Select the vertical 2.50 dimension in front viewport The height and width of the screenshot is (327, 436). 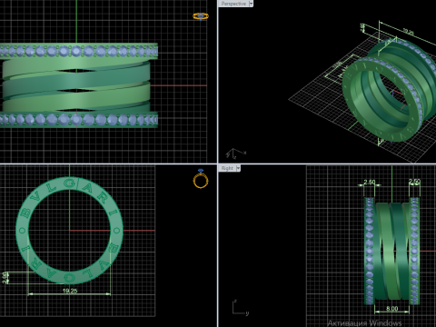coord(5,278)
